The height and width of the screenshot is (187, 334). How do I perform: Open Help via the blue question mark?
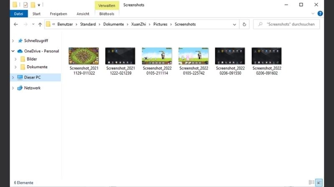pos(320,14)
